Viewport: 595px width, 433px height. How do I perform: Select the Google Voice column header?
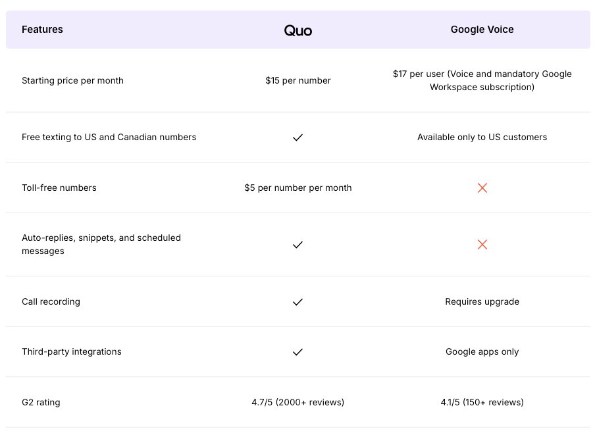click(482, 30)
